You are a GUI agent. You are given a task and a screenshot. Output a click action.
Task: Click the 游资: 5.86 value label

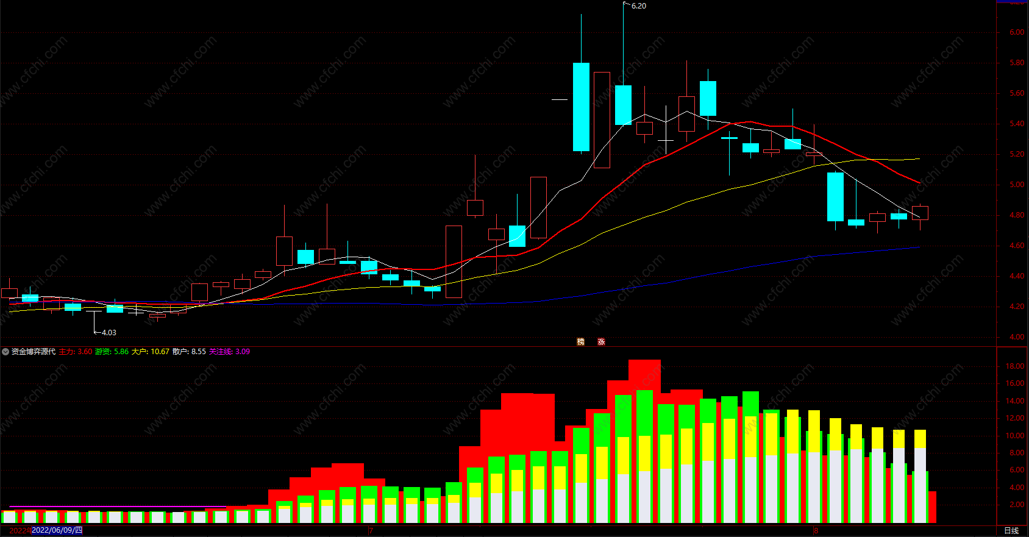click(112, 352)
